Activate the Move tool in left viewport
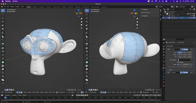The image size is (196, 103). click(x=3, y=18)
